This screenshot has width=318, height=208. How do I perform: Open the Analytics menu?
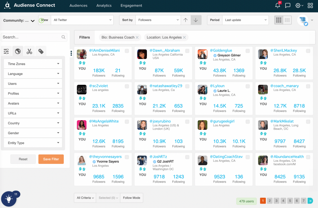pos(104,5)
